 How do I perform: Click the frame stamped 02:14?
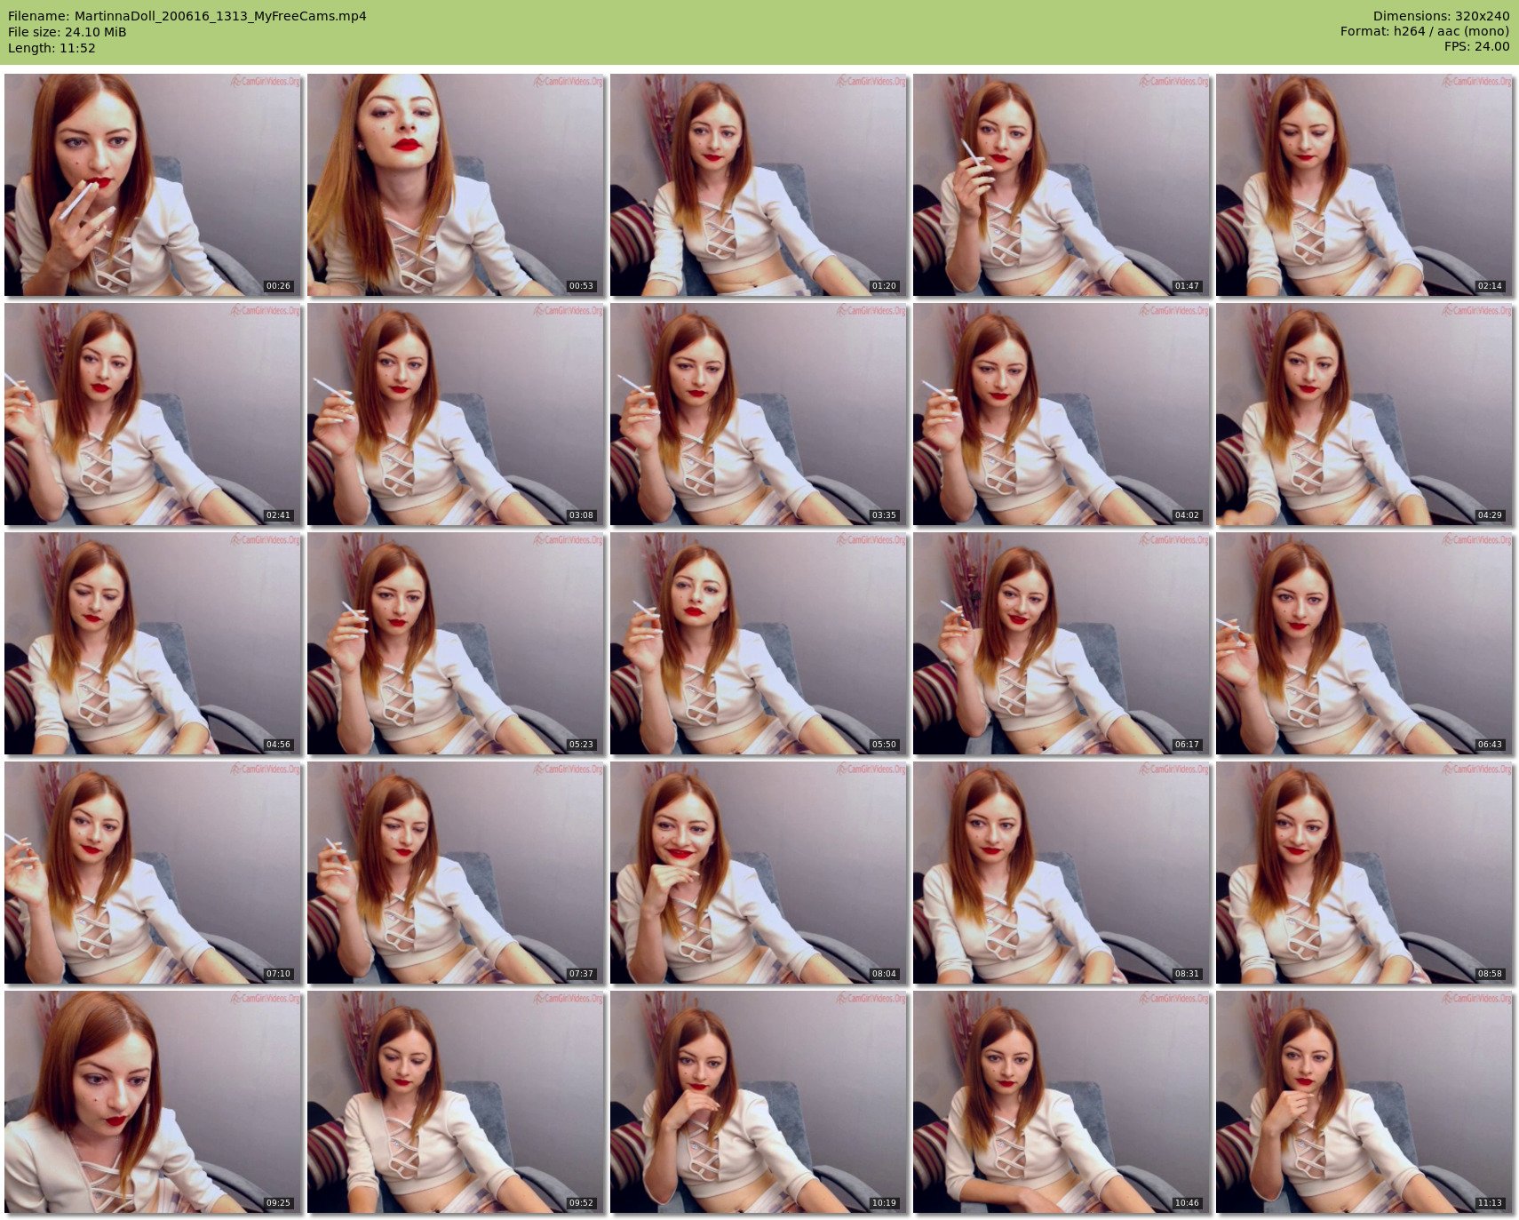pos(1364,185)
